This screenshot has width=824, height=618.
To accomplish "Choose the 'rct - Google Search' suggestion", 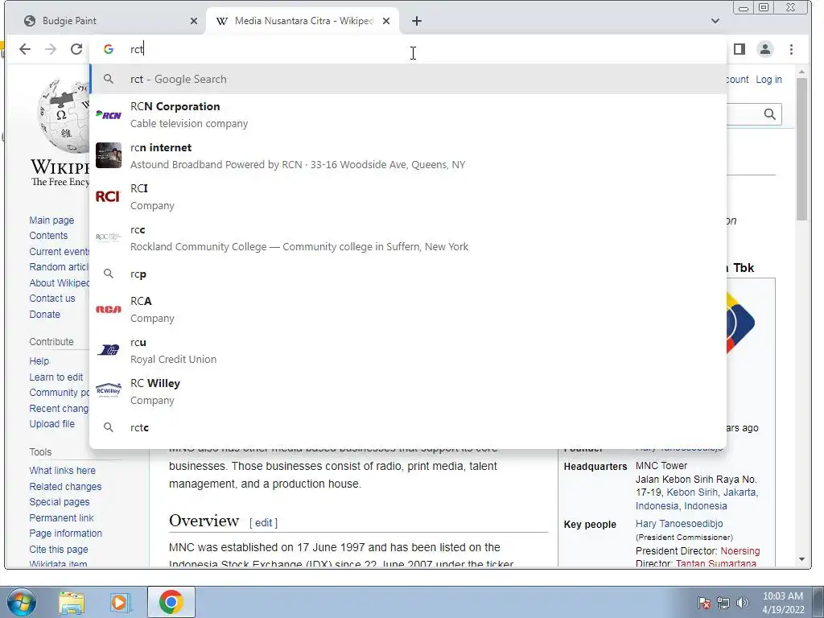I will pyautogui.click(x=408, y=79).
